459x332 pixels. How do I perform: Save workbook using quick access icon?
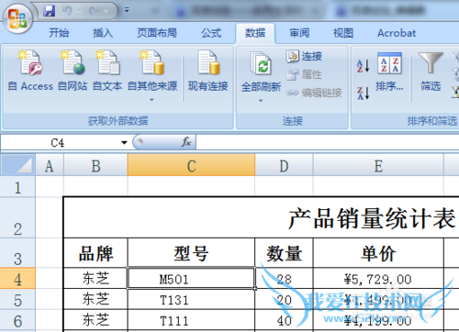[x=49, y=11]
